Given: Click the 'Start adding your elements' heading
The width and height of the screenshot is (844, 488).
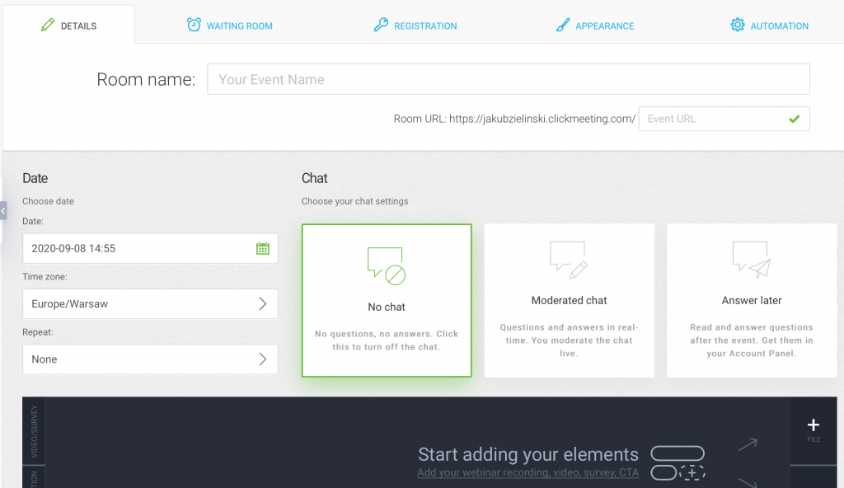Looking at the screenshot, I should [x=528, y=454].
